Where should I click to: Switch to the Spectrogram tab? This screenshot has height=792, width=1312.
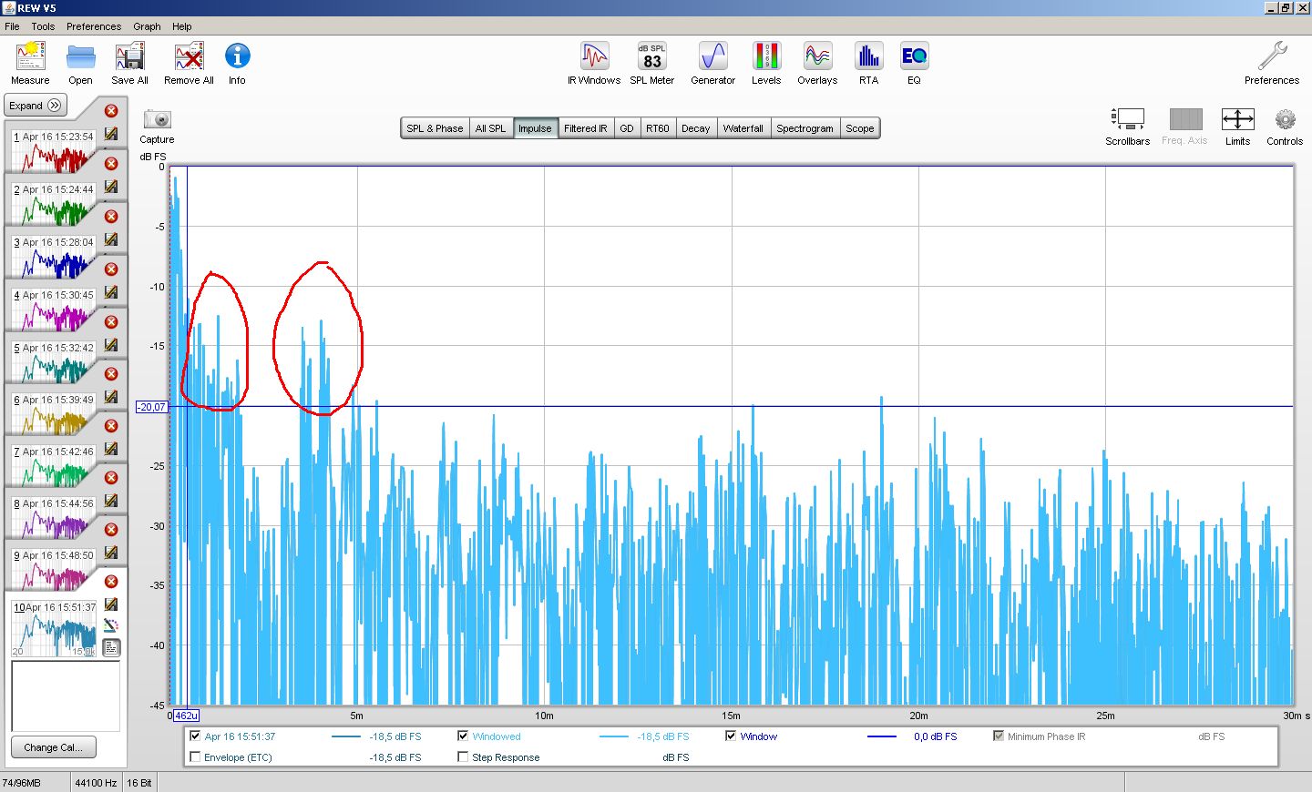[x=805, y=128]
